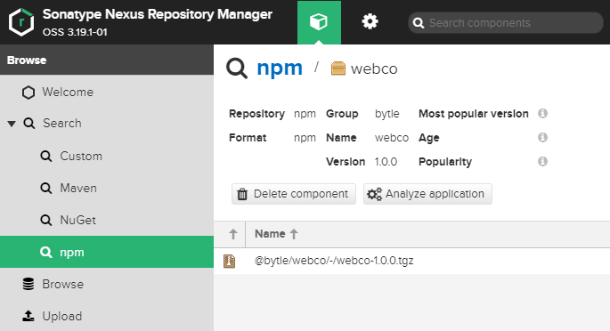Show info icon for Popularity

(x=542, y=161)
